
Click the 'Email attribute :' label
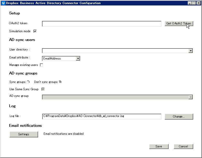pyautogui.click(x=20, y=57)
